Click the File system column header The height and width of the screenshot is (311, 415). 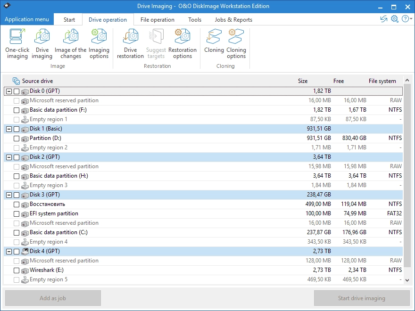[x=382, y=81]
